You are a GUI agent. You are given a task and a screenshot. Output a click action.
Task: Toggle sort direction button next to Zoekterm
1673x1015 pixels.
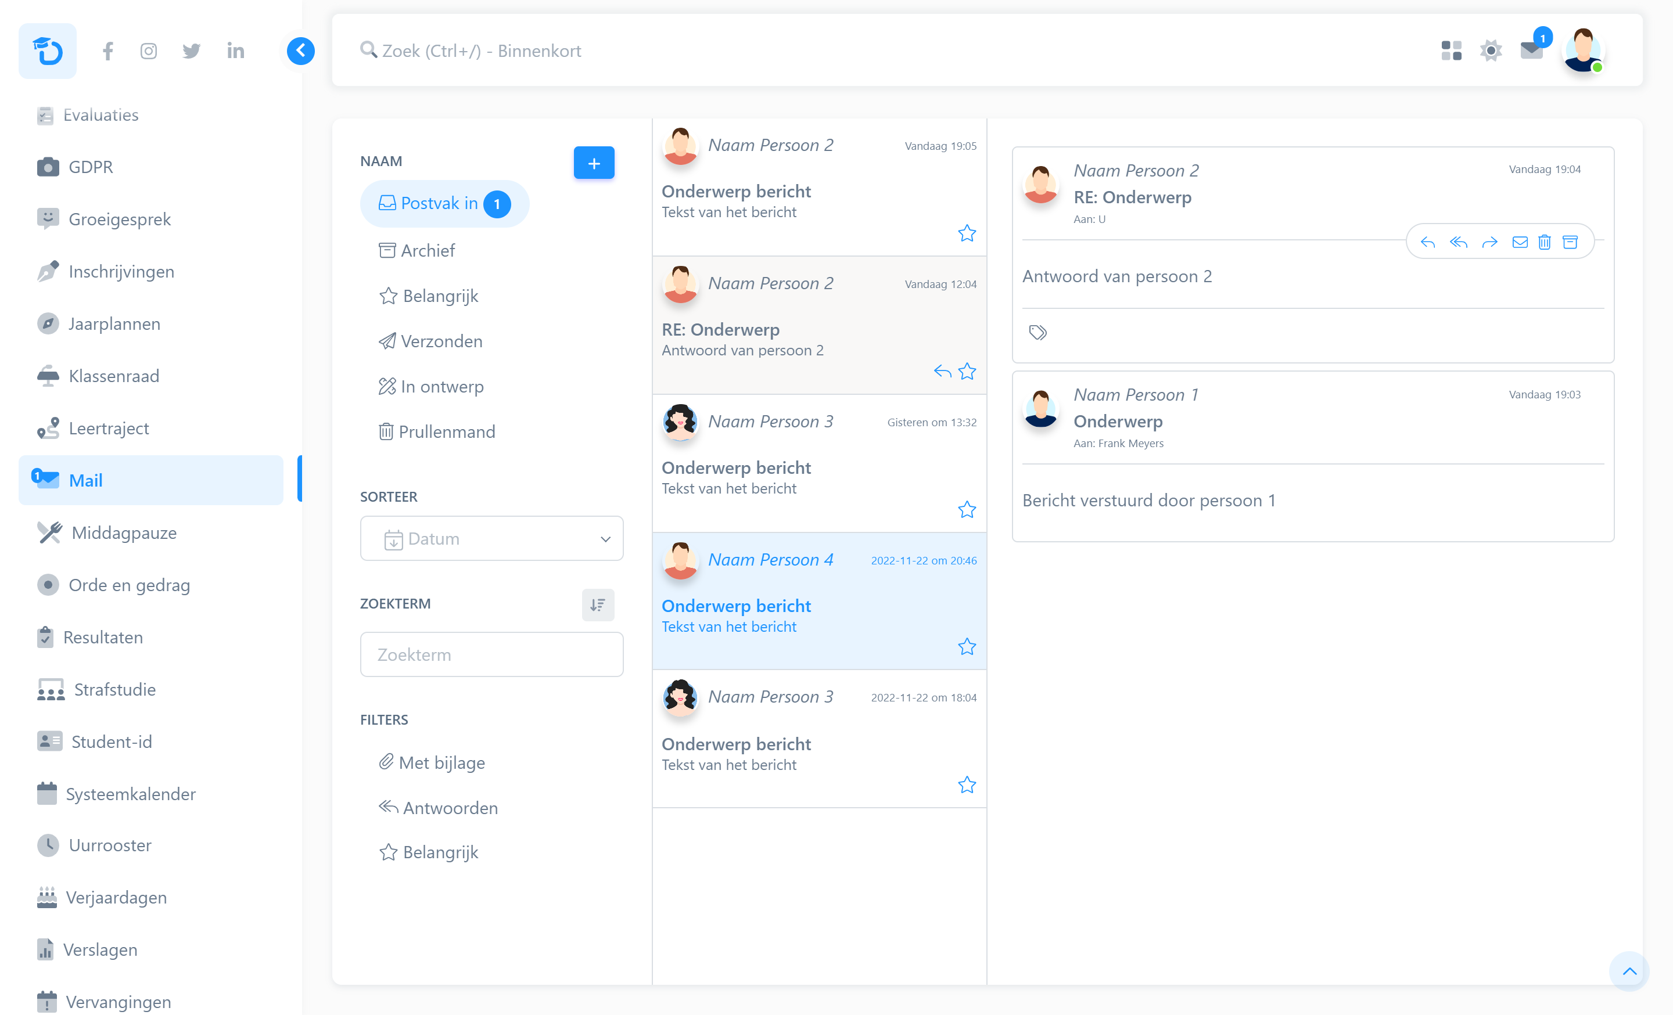598,604
